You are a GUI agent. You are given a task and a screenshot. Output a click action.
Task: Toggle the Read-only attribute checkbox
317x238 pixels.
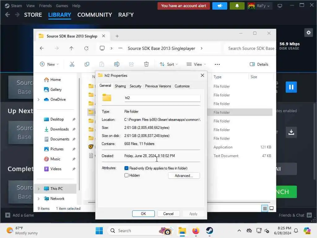(x=126, y=168)
